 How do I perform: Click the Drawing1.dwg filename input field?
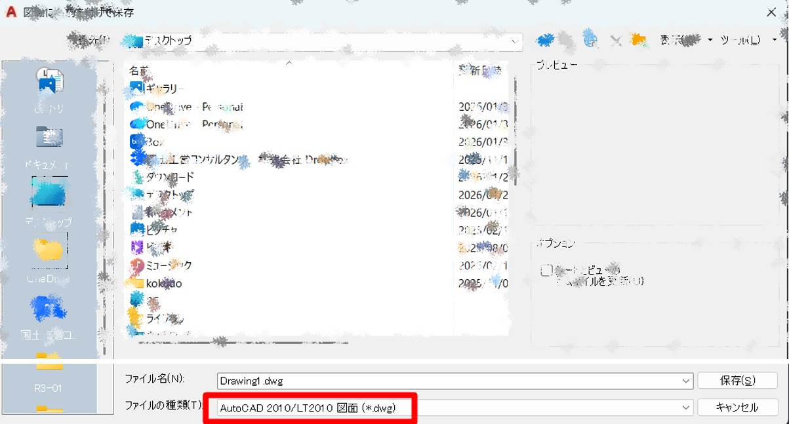(446, 381)
